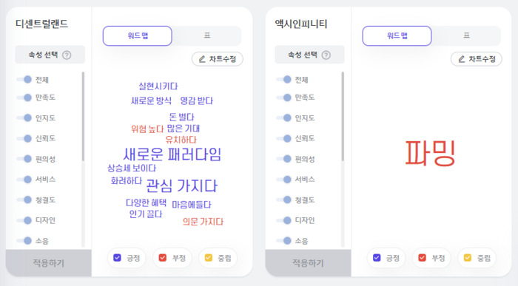518x286 pixels.
Task: Uncheck 긍정 checkbox under 액시인피니티 word map
Action: (x=377, y=258)
